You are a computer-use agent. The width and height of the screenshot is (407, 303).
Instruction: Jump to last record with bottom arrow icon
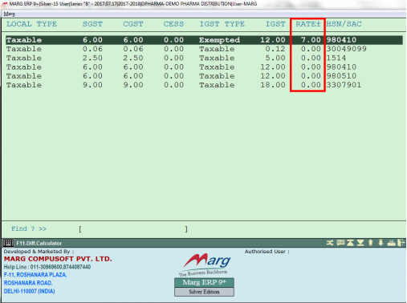click(x=360, y=243)
